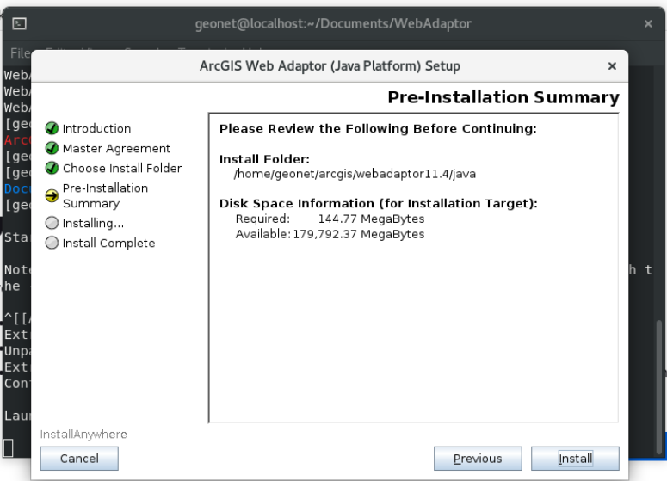The height and width of the screenshot is (481, 667).
Task: Click the green checkmark beside Master Agreement
Action: tap(52, 148)
